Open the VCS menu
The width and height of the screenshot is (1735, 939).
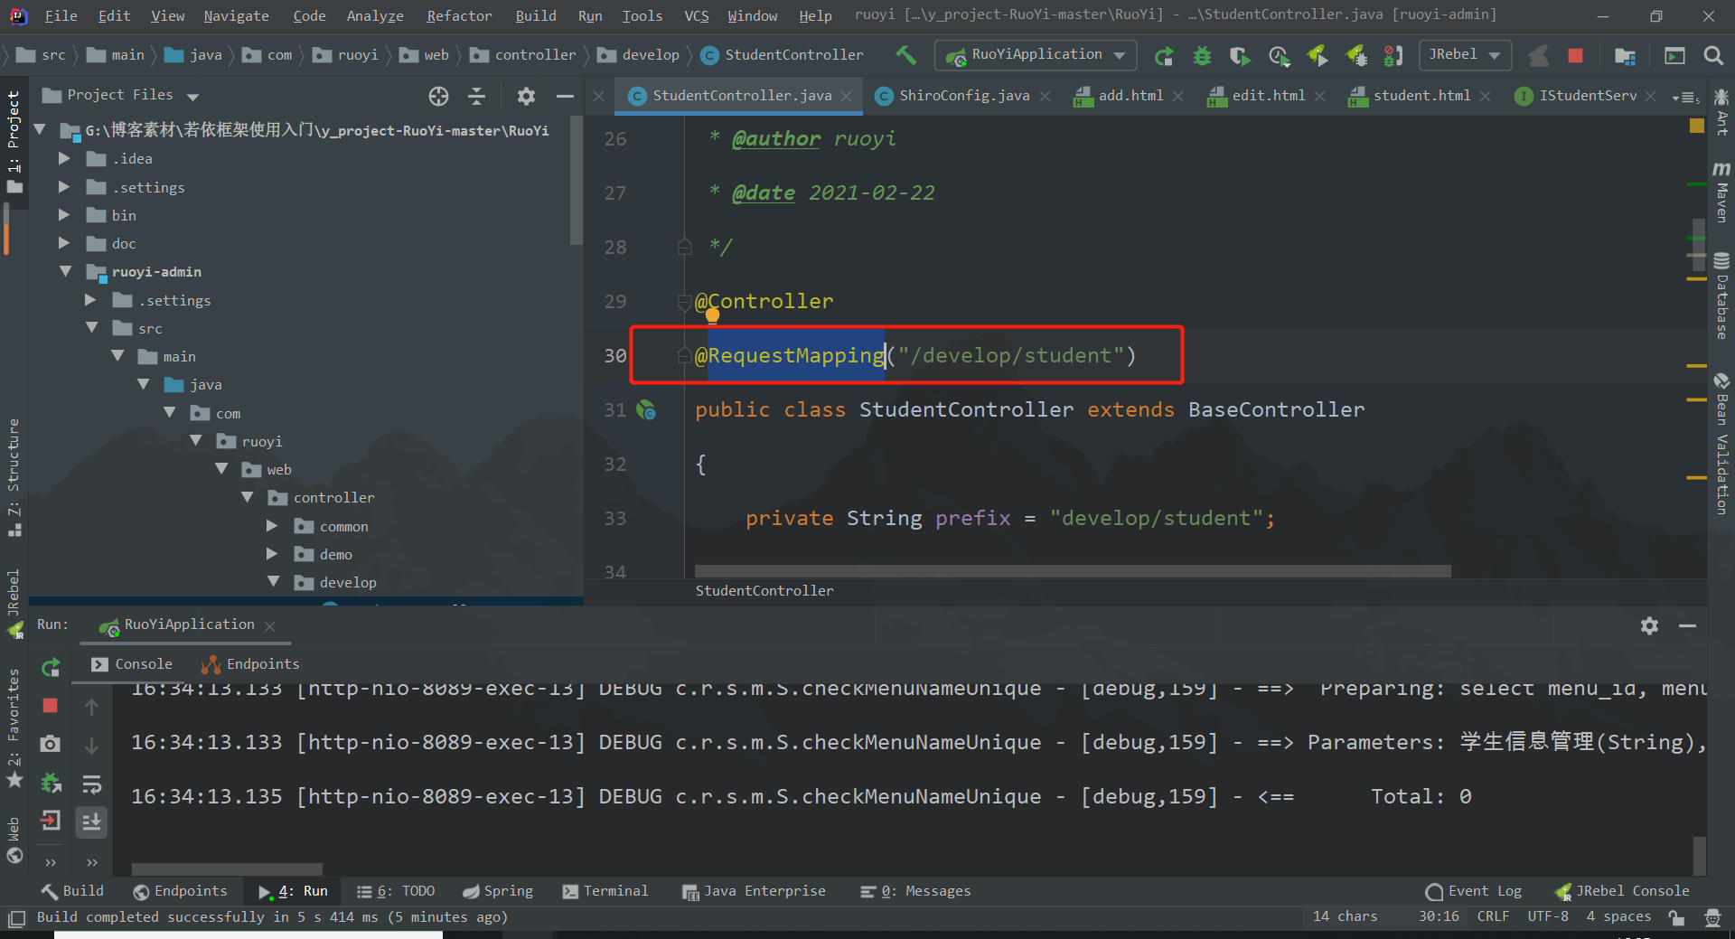696,16
